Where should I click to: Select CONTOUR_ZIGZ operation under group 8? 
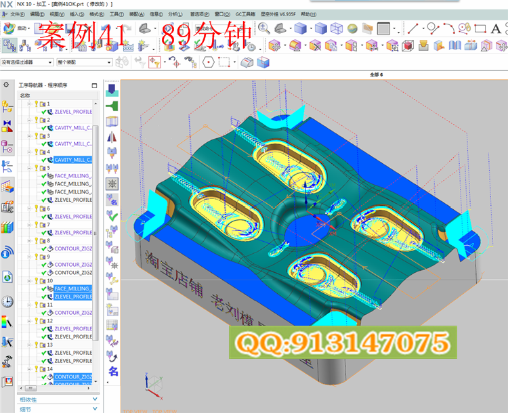click(x=73, y=248)
